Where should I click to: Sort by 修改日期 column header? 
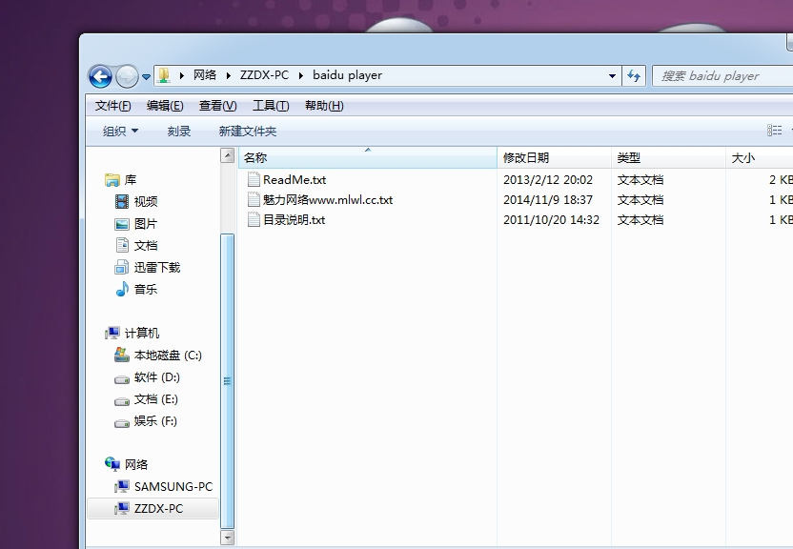click(x=555, y=157)
